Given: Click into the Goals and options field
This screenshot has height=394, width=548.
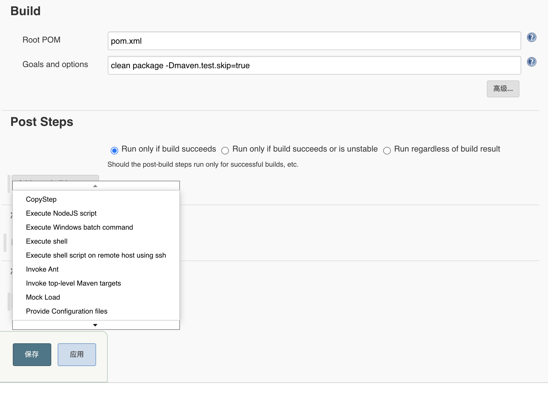Looking at the screenshot, I should pyautogui.click(x=314, y=66).
